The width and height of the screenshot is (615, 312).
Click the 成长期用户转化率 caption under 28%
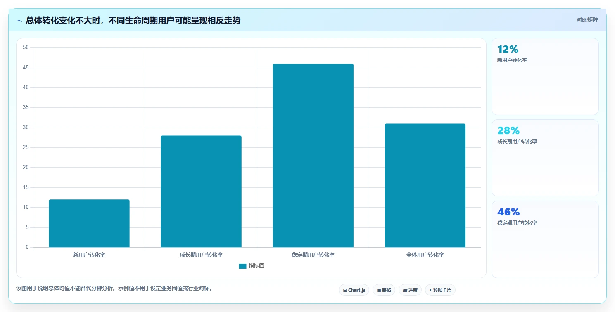[x=517, y=142]
